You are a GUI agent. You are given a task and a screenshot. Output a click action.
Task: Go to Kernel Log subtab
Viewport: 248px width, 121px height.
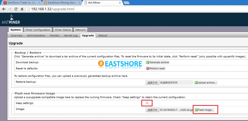(x=71, y=36)
